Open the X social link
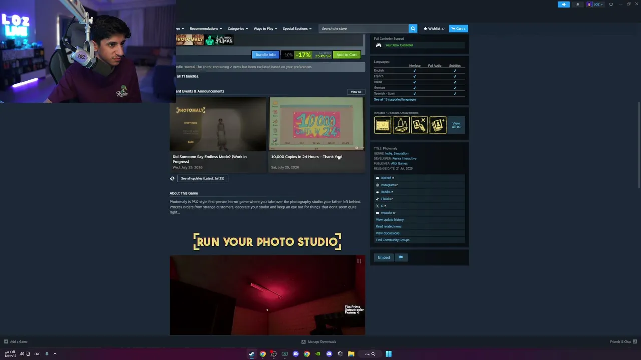The width and height of the screenshot is (641, 360). 382,206
